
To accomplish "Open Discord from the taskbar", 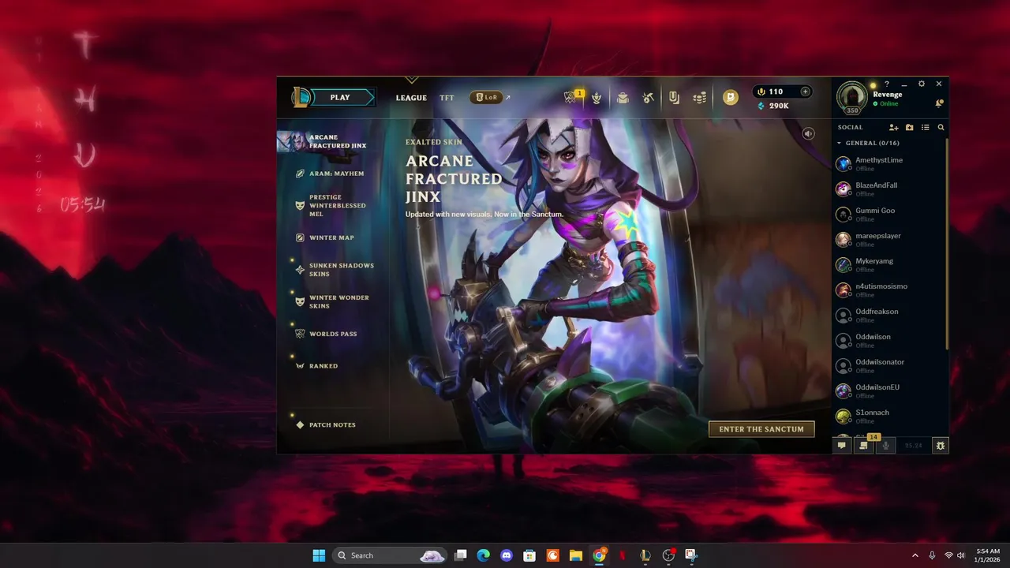I will (507, 555).
